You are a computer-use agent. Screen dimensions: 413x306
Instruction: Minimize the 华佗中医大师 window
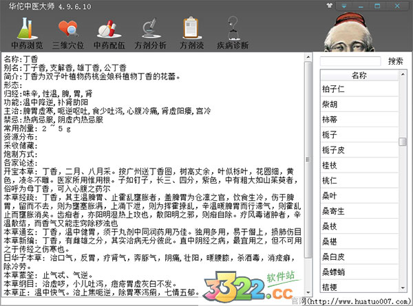coord(361,6)
